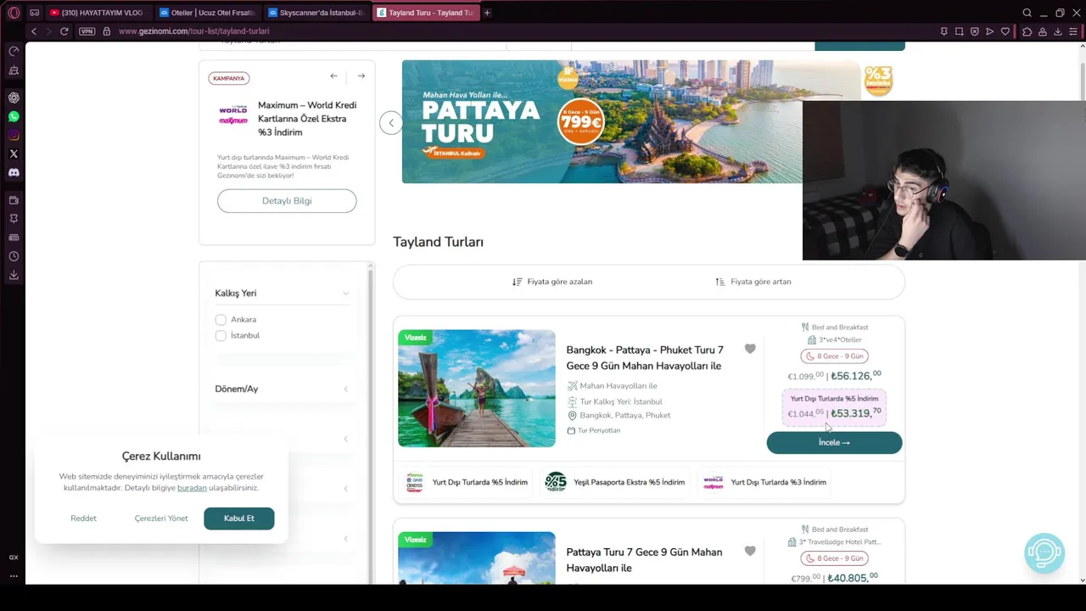Viewport: 1086px width, 611px height.
Task: Click Axess Yurt Dışı Turlarda %5 İndirim badge
Action: click(467, 482)
